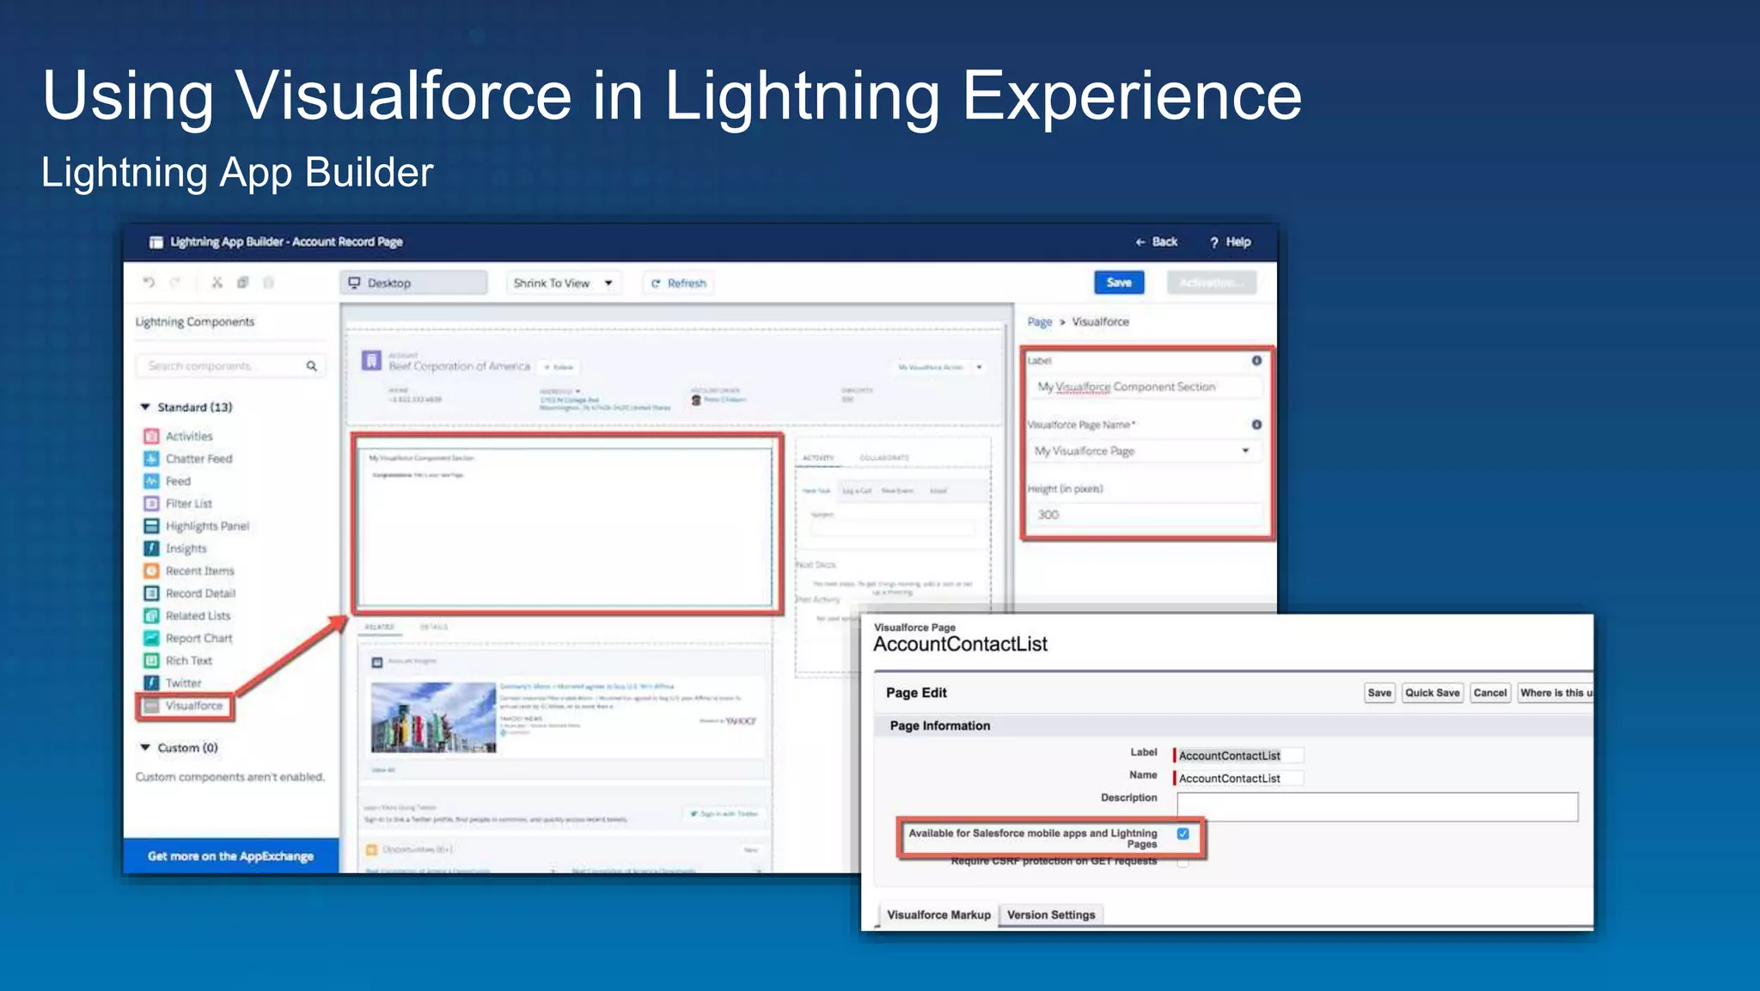
Task: Select the Twitter component icon
Action: tap(151, 682)
